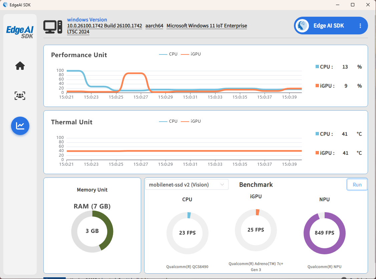The image size is (376, 279).
Task: Open the face detection group icon page
Action: [x=20, y=96]
